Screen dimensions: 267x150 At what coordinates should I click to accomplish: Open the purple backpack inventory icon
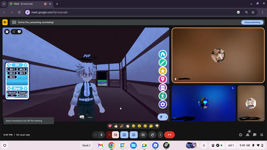click(163, 87)
